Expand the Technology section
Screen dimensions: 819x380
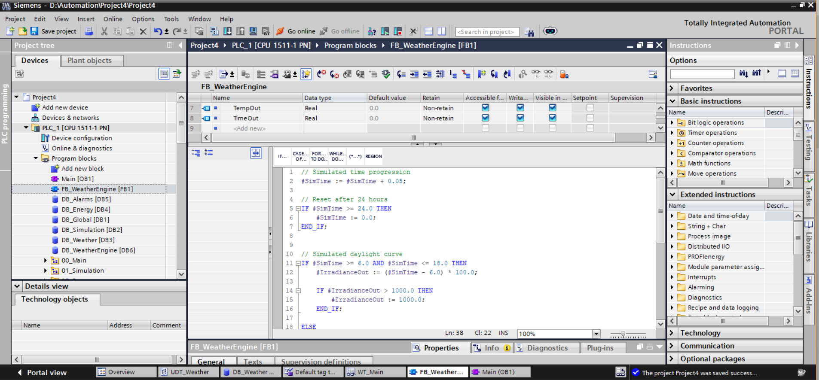tap(672, 333)
